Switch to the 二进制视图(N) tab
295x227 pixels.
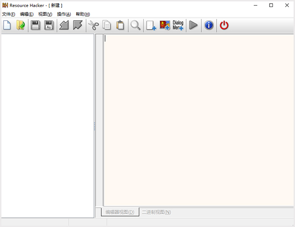(156, 212)
